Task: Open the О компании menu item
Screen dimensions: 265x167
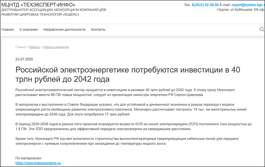Action: pos(28,29)
